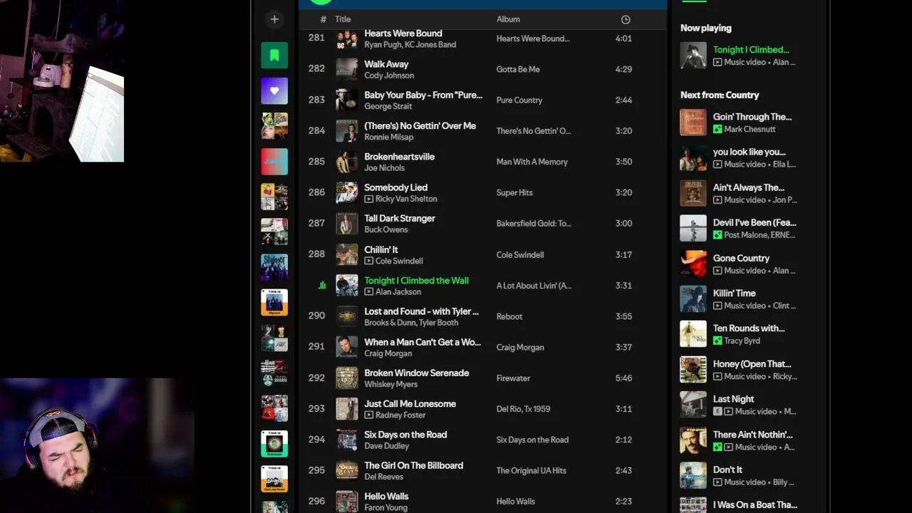Viewport: 912px width, 513px height.
Task: Click music video icon under Gone Country
Action: click(x=717, y=270)
